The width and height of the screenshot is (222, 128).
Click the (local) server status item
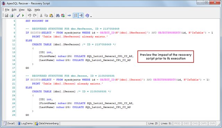point(9,123)
